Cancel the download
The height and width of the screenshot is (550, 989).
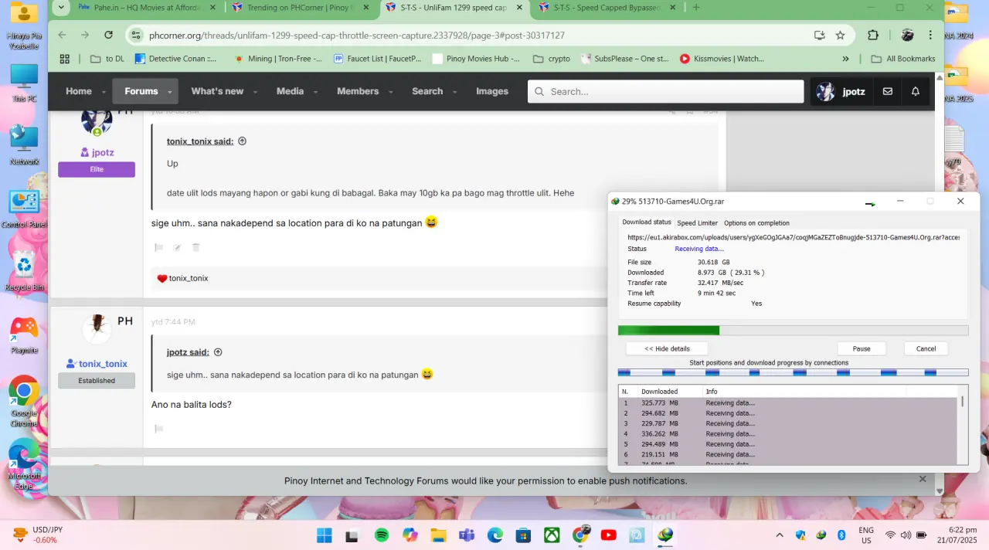926,348
